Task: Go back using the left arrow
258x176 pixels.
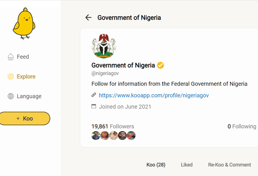Action: (x=88, y=18)
